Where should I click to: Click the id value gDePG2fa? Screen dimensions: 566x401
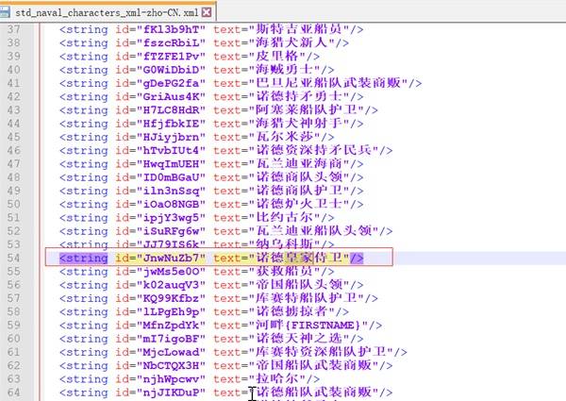(x=170, y=82)
